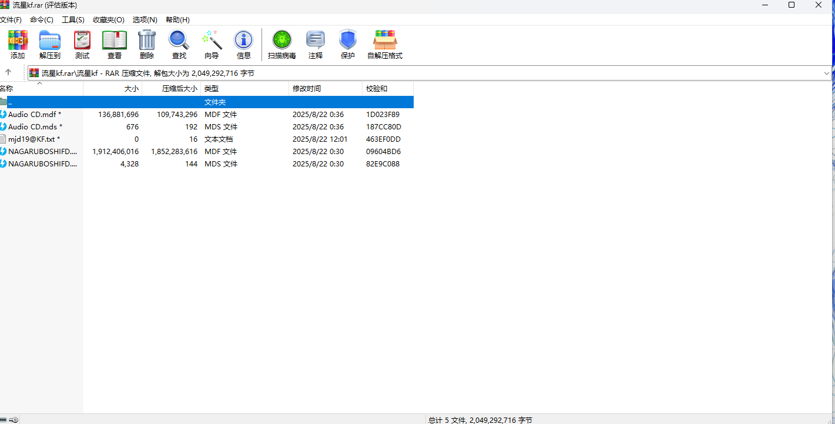Click the 保护 (Protect) shield icon

348,41
